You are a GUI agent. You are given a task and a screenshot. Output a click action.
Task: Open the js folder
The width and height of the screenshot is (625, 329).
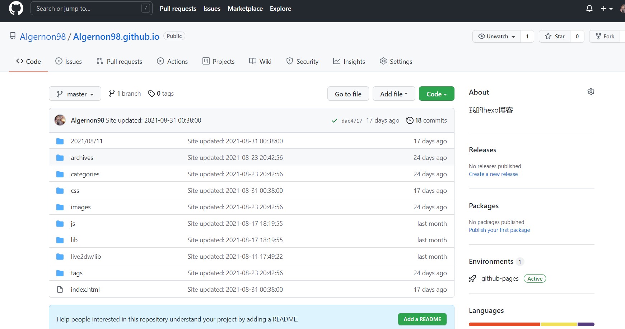[x=73, y=224]
